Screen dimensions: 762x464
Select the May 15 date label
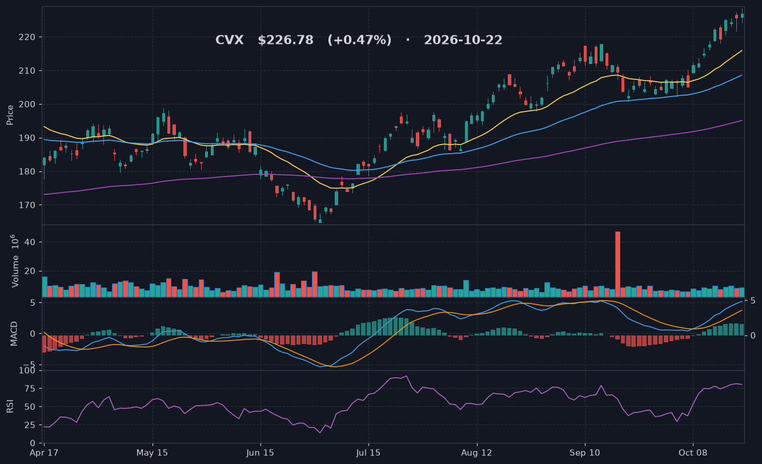[153, 453]
